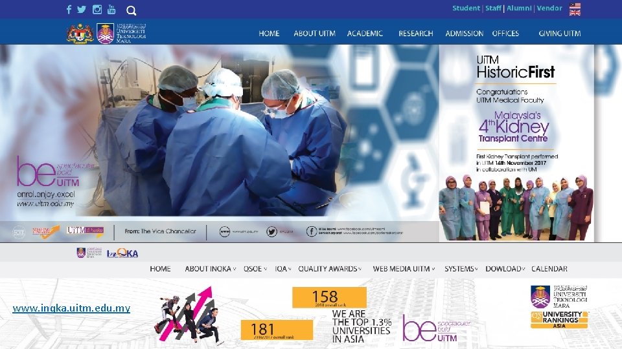
Task: Expand the WEB MEDIA UITM dropdown
Action: [x=404, y=269]
